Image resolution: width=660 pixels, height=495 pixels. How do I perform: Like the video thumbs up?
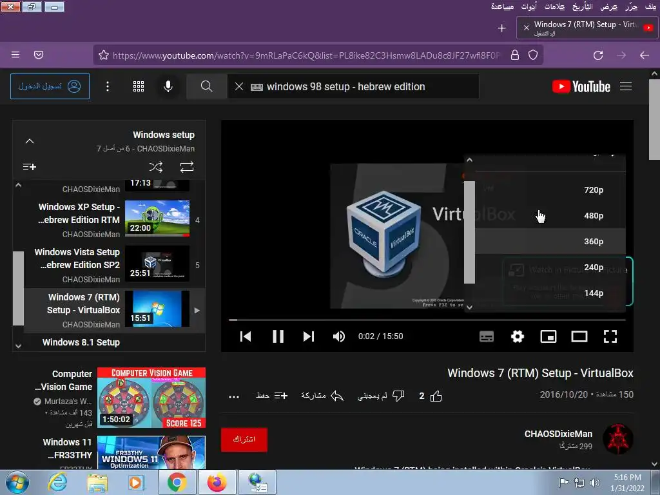[x=436, y=396]
